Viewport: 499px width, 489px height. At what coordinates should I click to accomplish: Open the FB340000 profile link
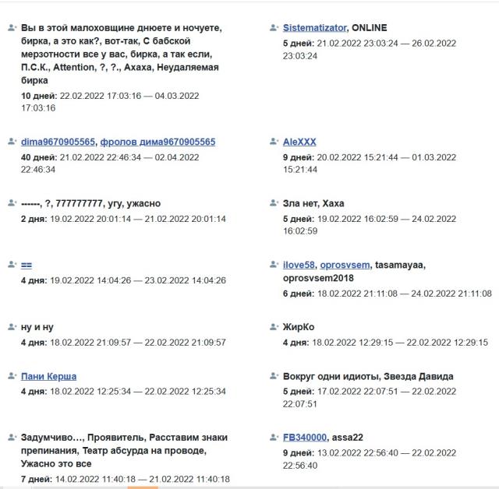(305, 438)
